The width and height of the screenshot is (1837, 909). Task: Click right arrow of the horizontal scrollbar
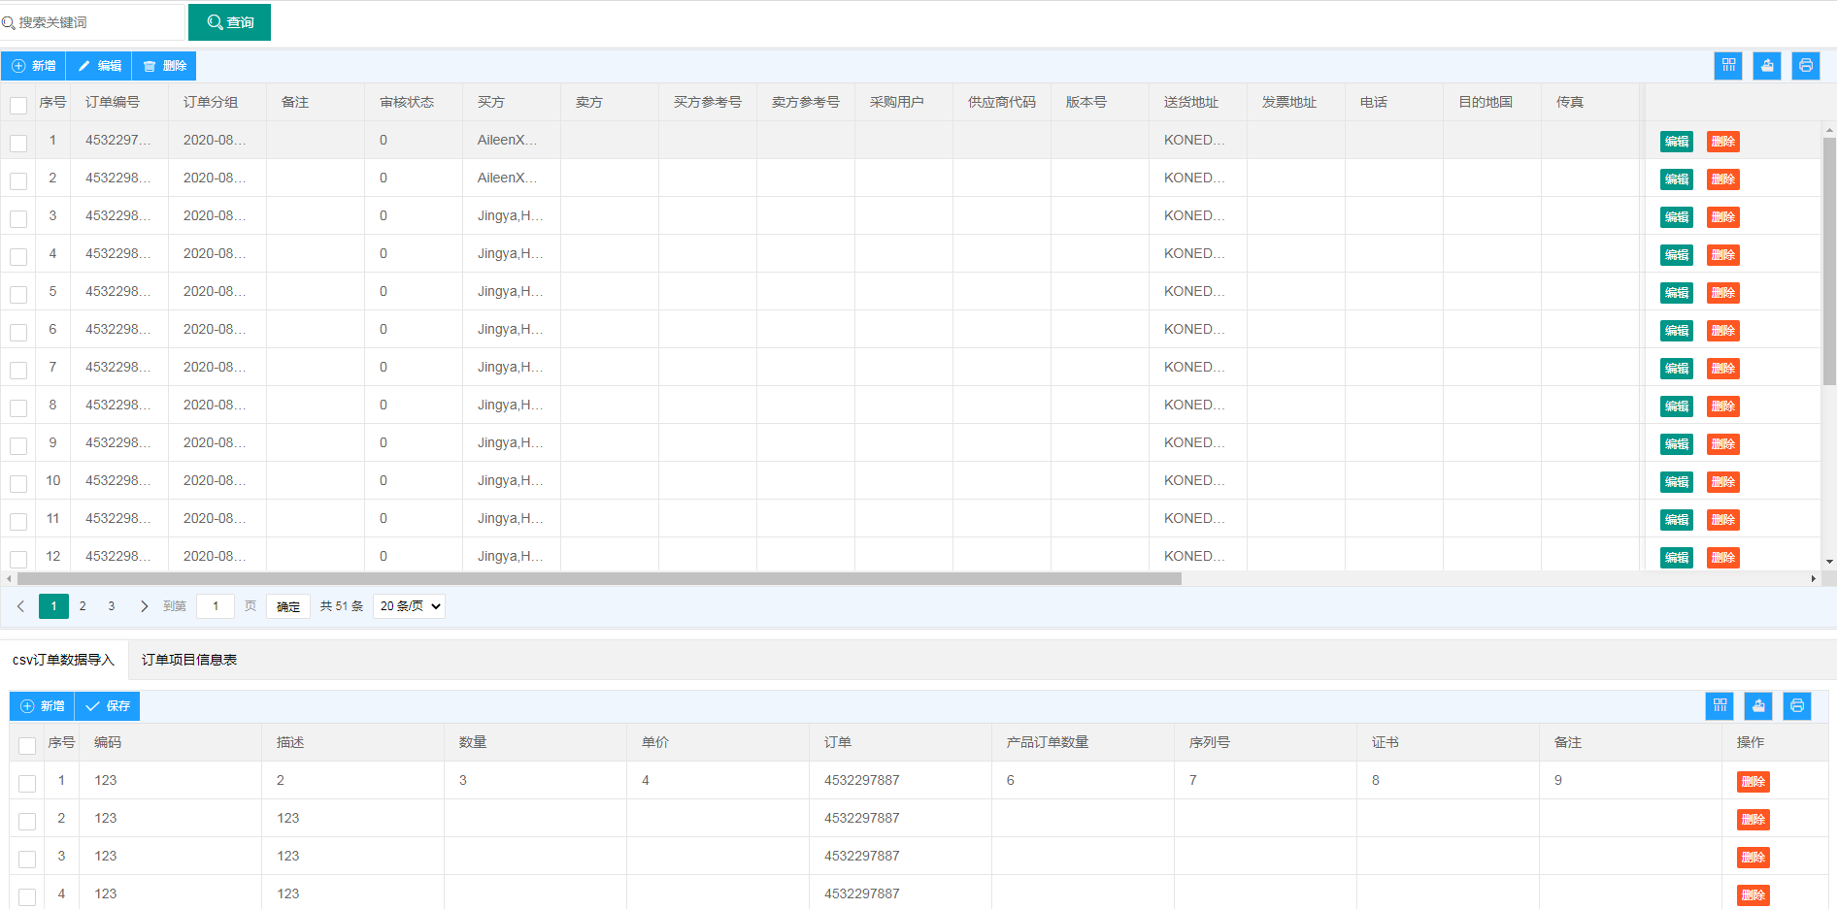tap(1813, 579)
